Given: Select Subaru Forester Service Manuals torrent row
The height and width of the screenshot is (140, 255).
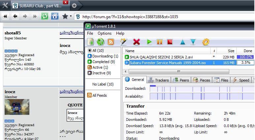Looking at the screenshot, I should coord(189,63).
